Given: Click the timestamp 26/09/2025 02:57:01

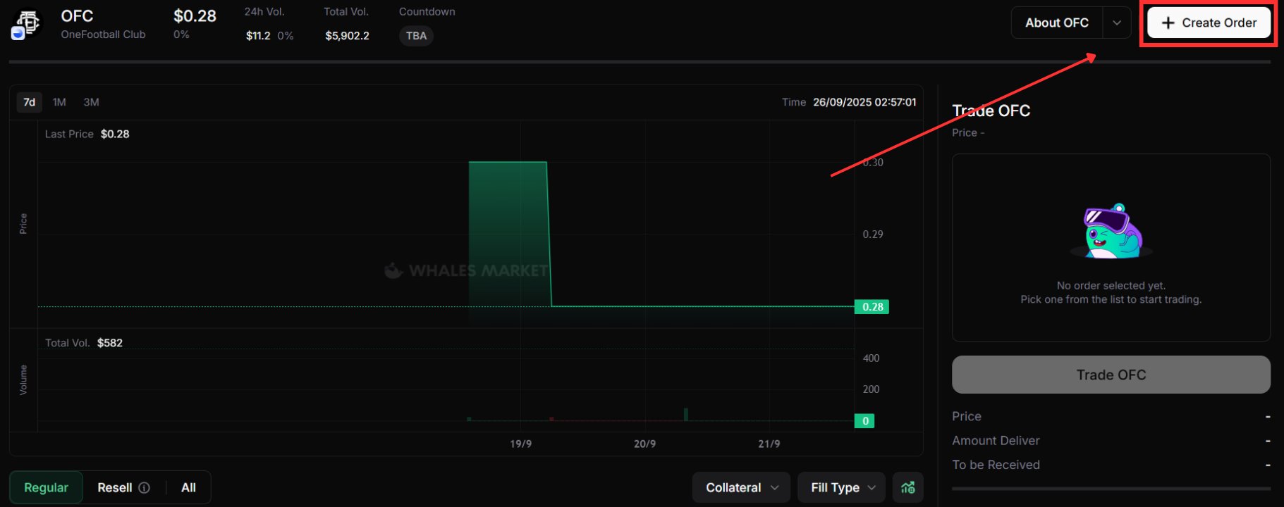Looking at the screenshot, I should pos(864,102).
